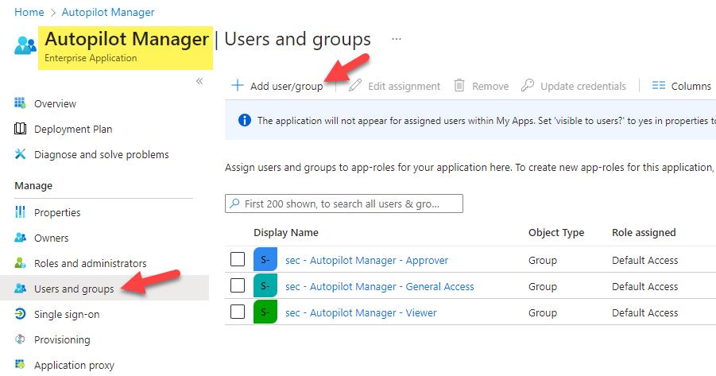The height and width of the screenshot is (376, 716).
Task: Tick the Autopilot Manager - Viewer checkbox
Action: (x=237, y=312)
